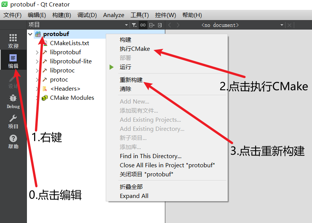Select Expand All in context menu
Image resolution: width=312 pixels, height=223 pixels.
[x=167, y=196]
